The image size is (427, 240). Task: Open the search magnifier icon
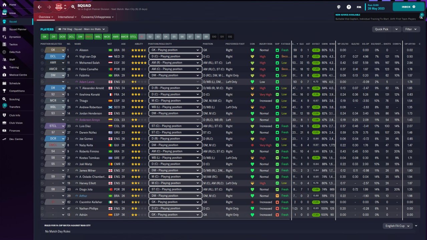pos(73,7)
